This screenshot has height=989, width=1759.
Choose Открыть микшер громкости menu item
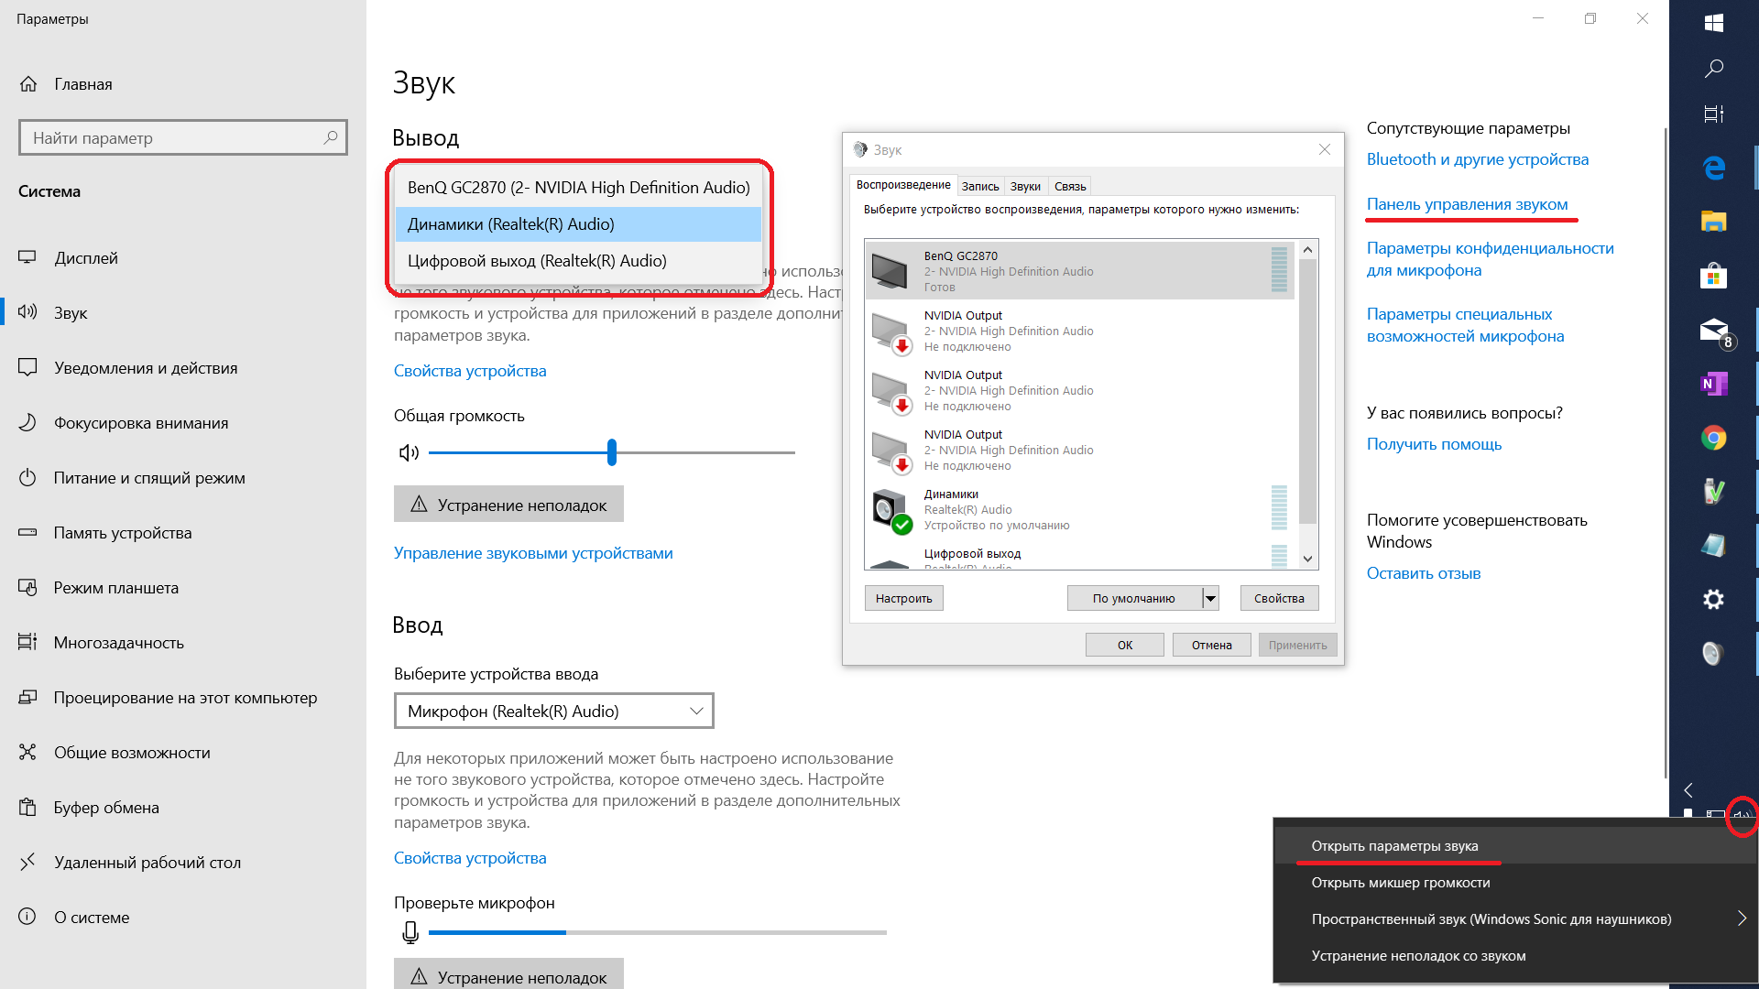tap(1515, 882)
